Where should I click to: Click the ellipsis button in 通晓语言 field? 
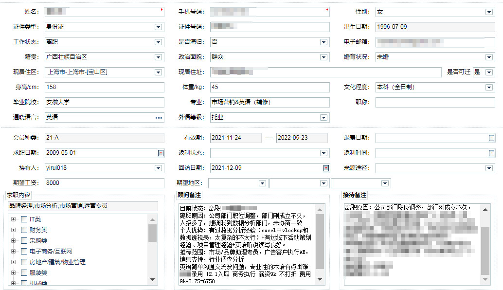pyautogui.click(x=159, y=118)
